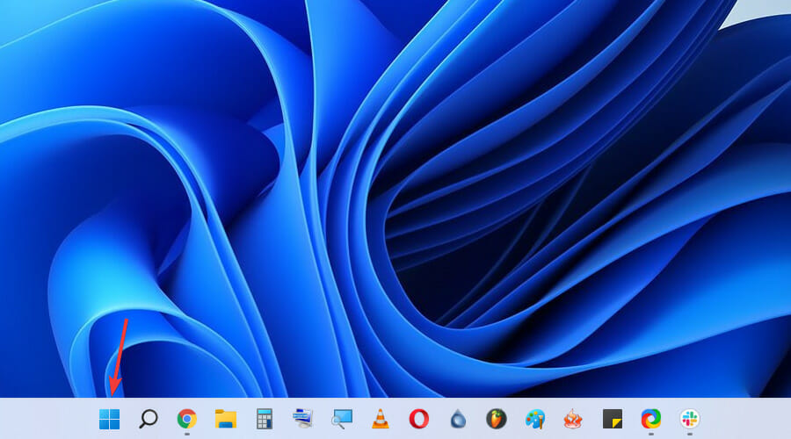This screenshot has height=439, width=791.
Task: Switch to Slack on the taskbar
Action: coord(689,419)
